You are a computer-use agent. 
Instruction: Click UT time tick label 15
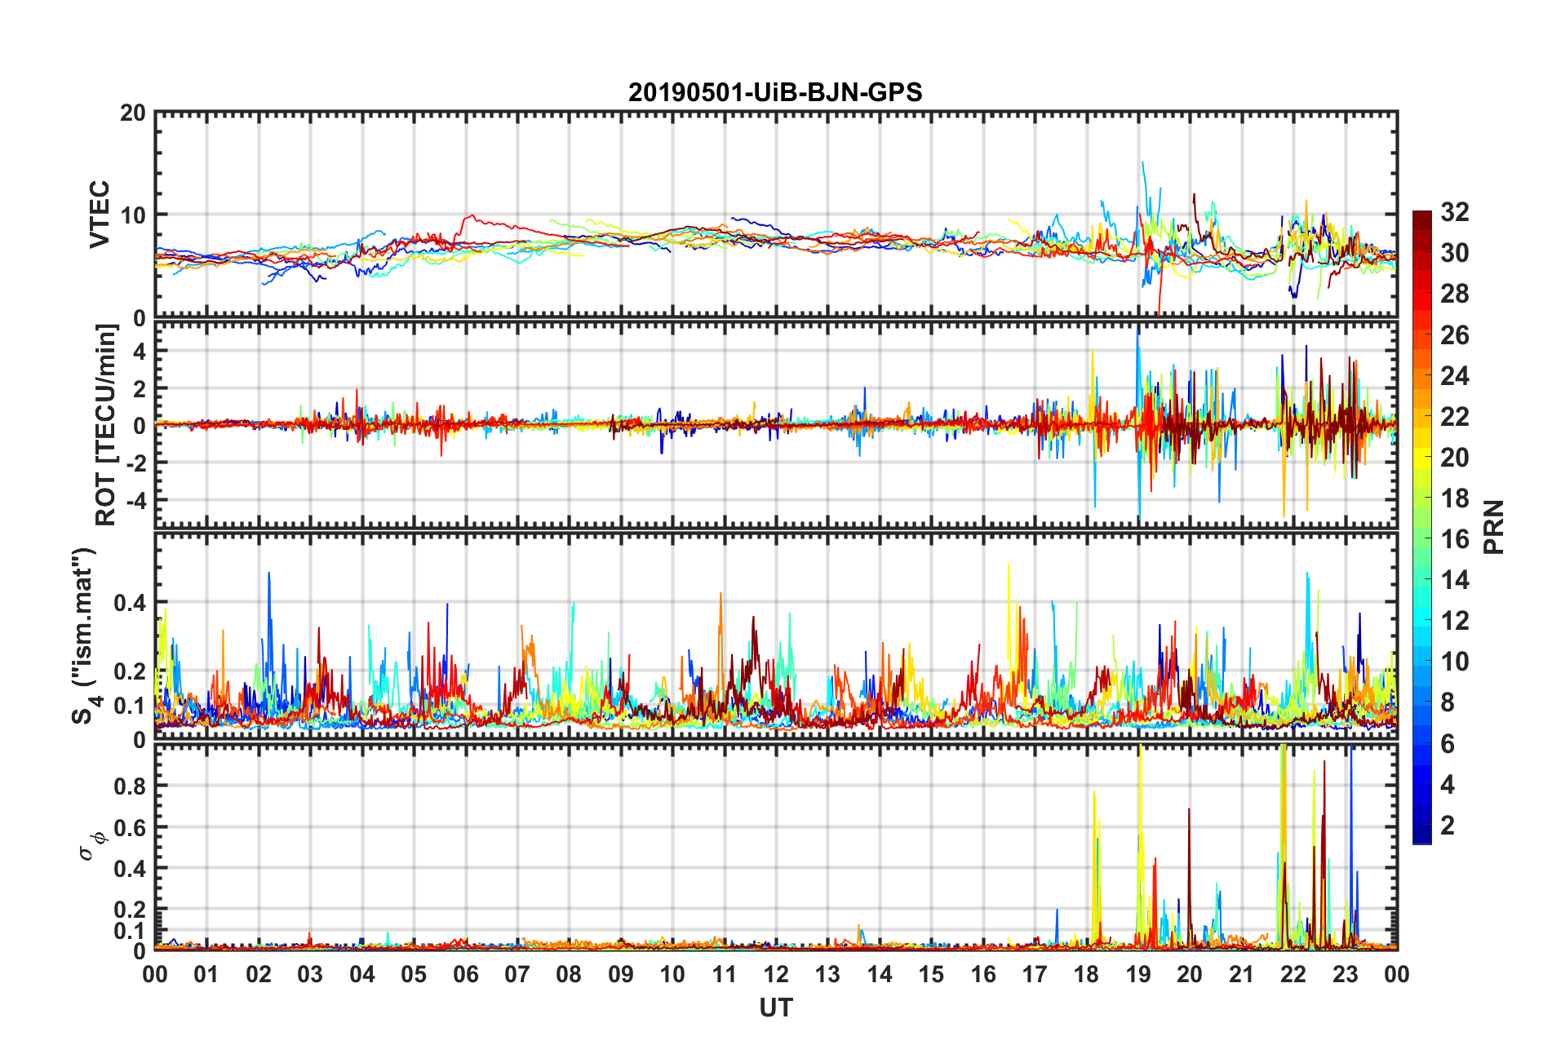pyautogui.click(x=931, y=975)
